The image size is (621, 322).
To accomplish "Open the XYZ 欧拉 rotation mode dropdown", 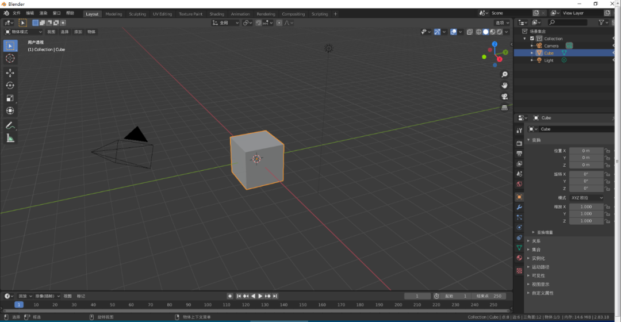I will (587, 198).
